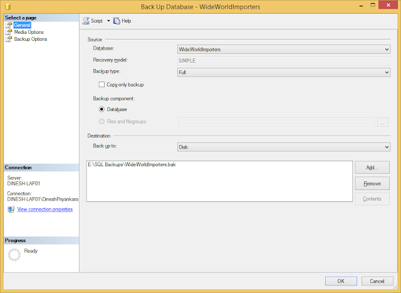Expand the Database dropdown
This screenshot has height=293, width=401.
coord(387,50)
